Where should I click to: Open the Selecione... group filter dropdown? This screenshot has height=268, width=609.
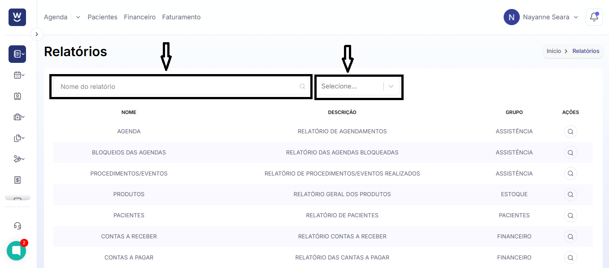click(358, 86)
